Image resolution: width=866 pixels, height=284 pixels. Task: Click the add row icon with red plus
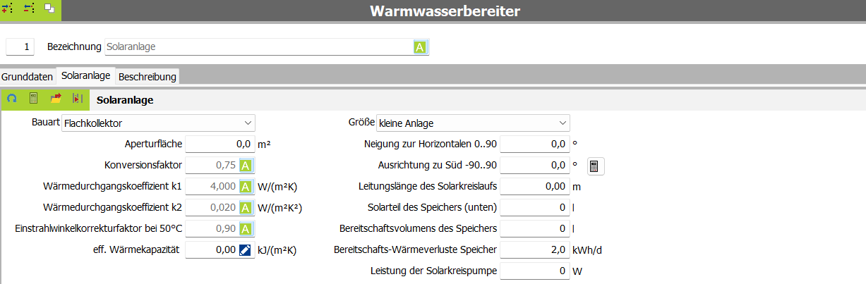tap(8, 8)
